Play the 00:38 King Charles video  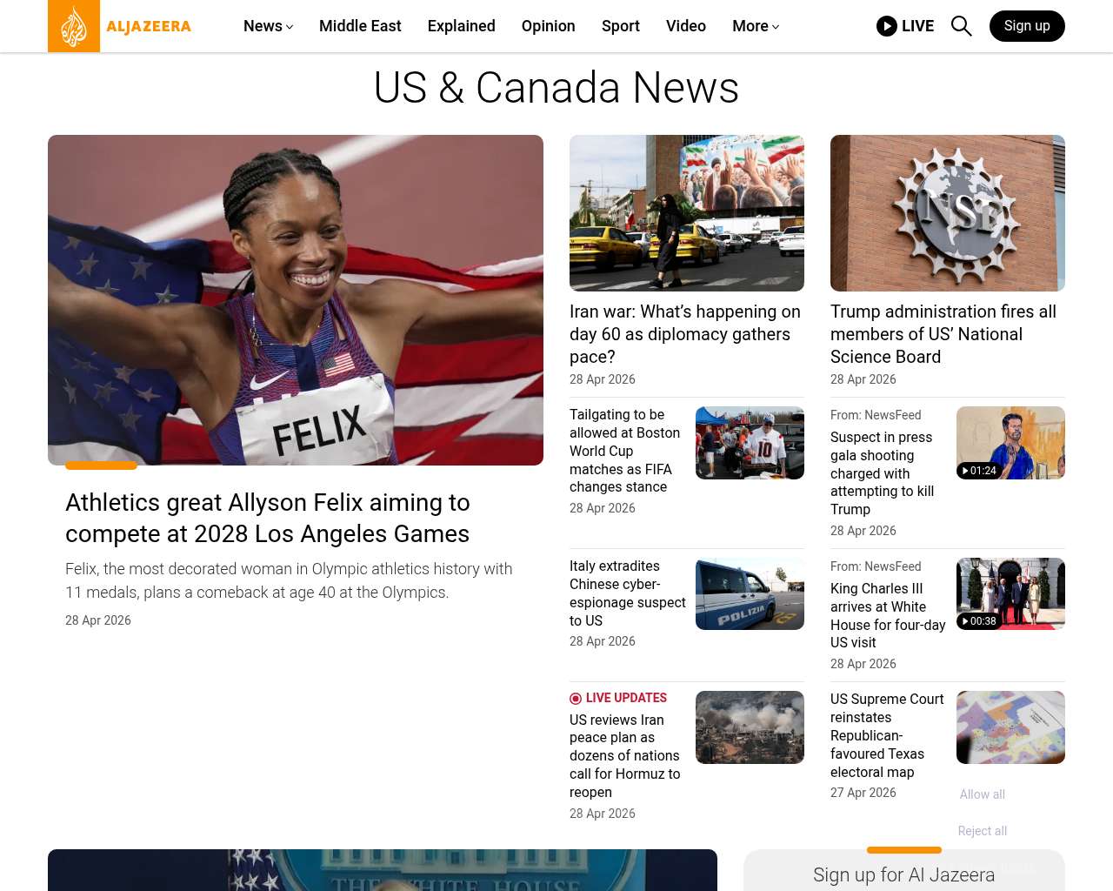tap(1010, 593)
